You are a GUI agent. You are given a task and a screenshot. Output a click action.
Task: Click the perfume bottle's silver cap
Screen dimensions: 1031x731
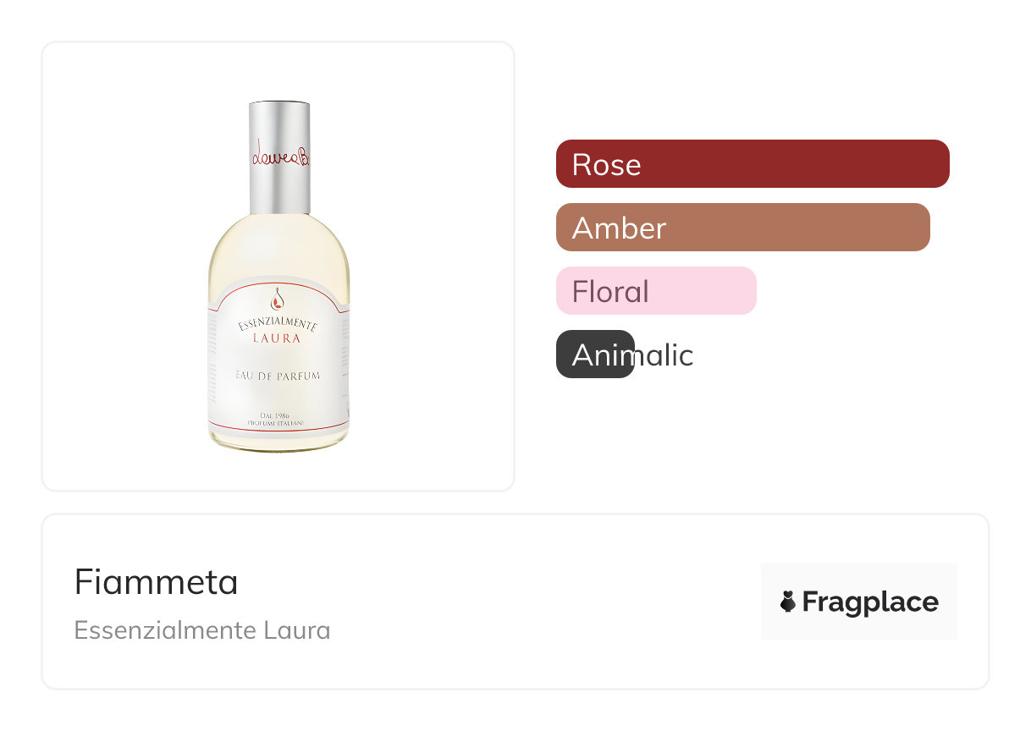coord(279,127)
